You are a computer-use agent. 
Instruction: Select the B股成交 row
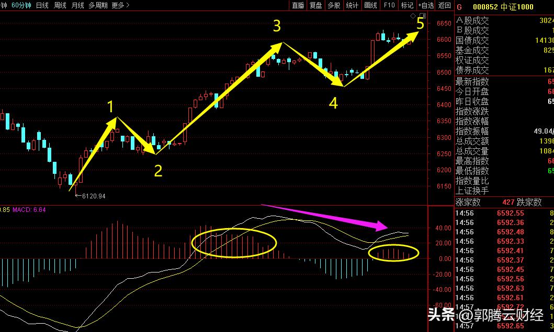pyautogui.click(x=504, y=30)
